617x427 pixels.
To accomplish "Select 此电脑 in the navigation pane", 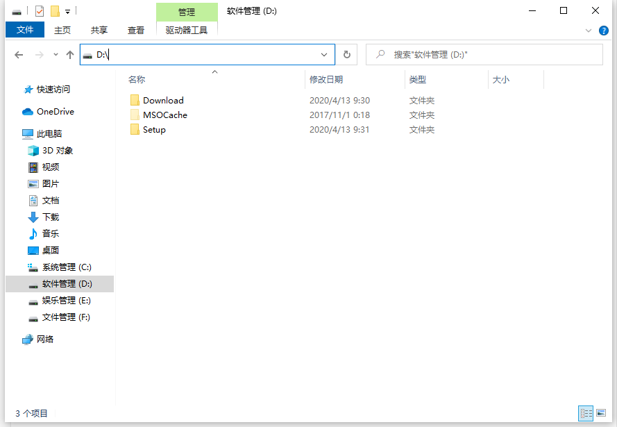I will (x=49, y=134).
